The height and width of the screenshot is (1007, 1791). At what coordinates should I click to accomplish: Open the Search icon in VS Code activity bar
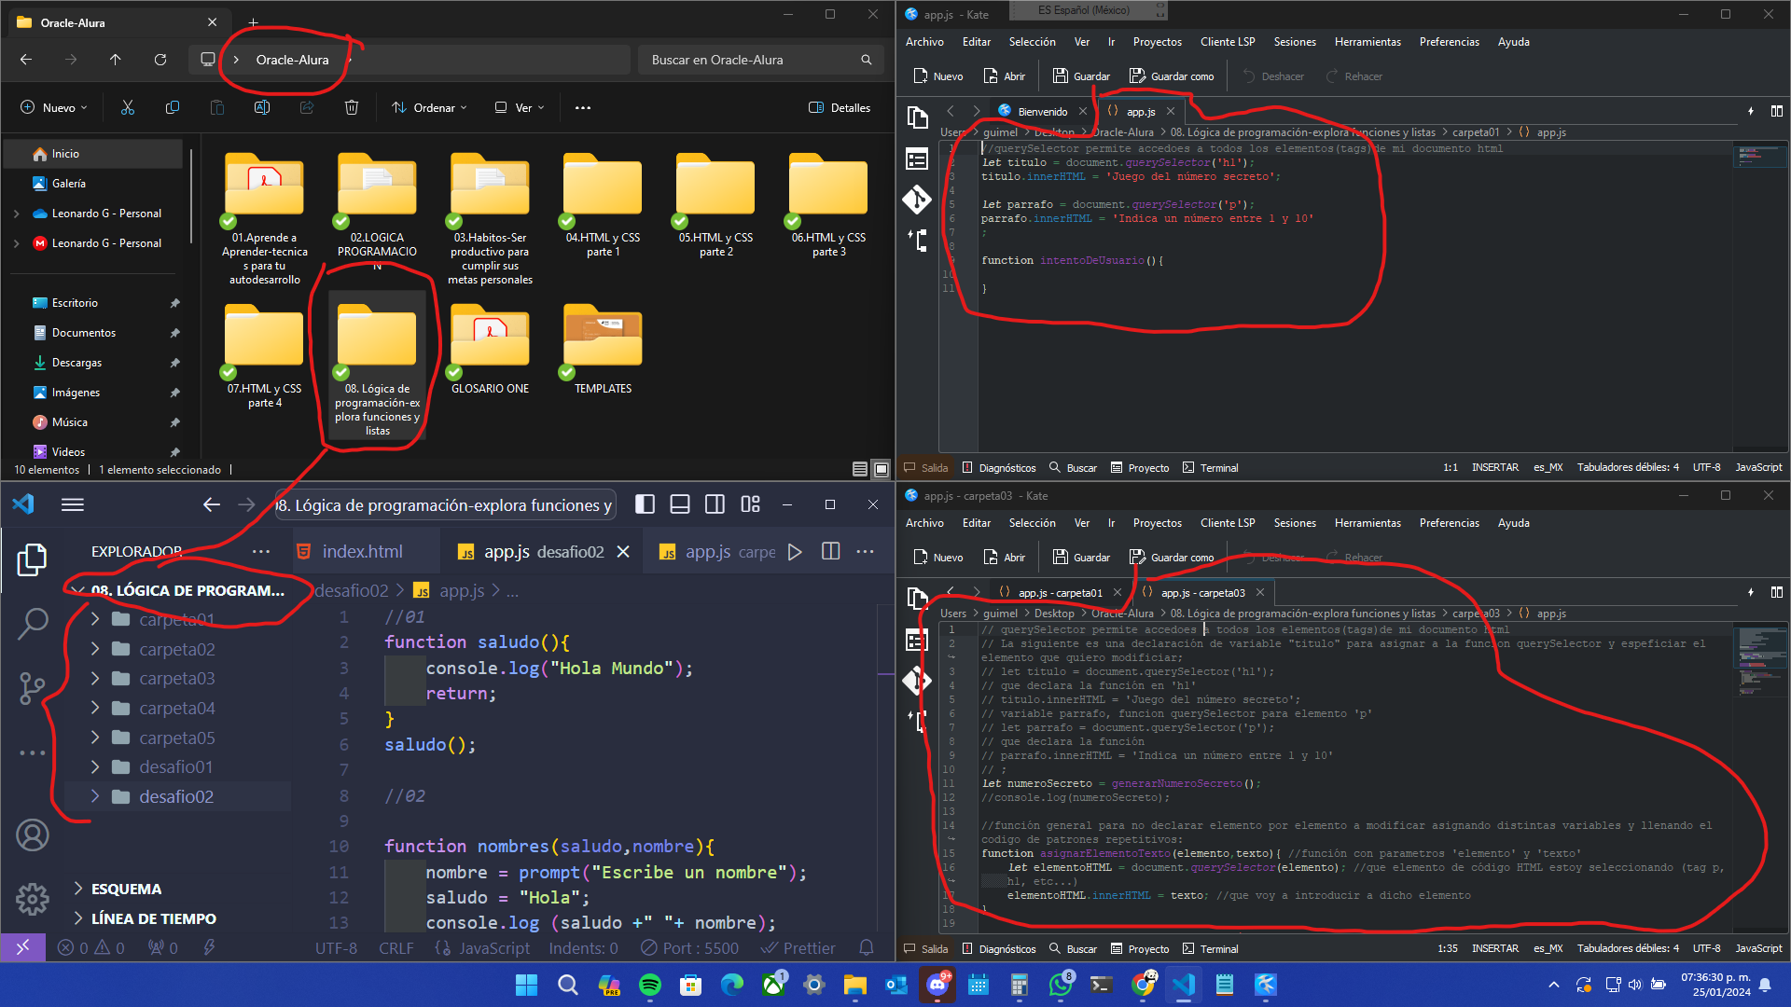coord(32,623)
